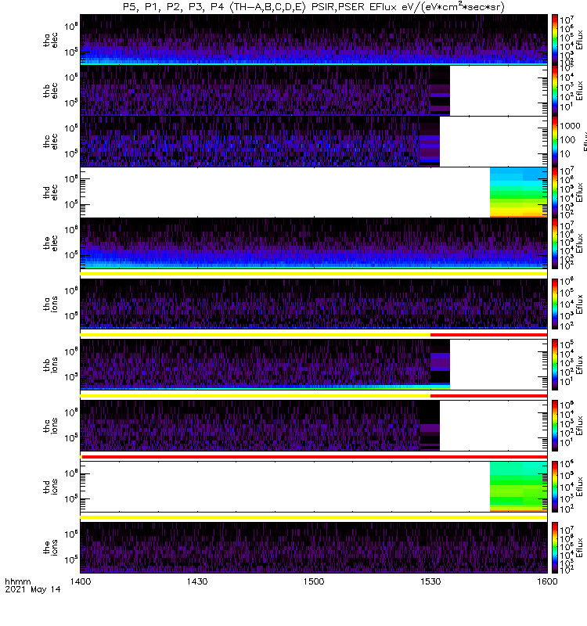Click the plot title starting with P5, P1, P2
The height and width of the screenshot is (626, 587).
[x=314, y=7]
